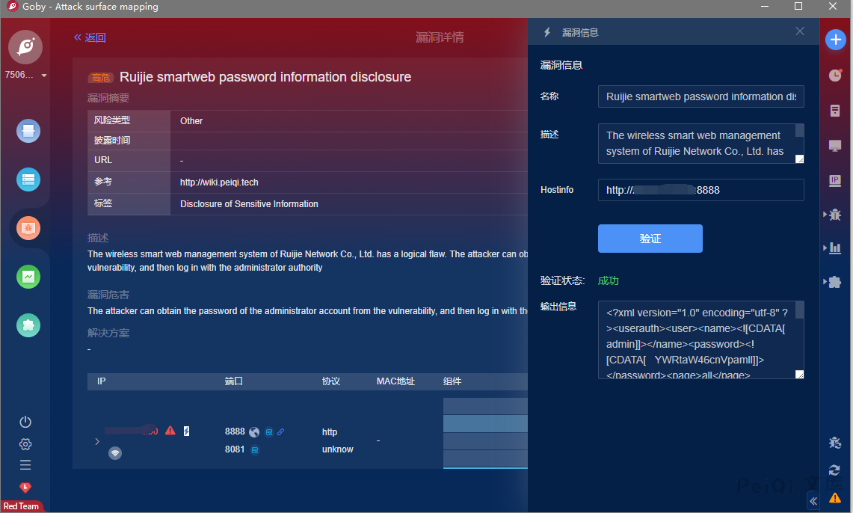
Task: Click the Hostinfo input field
Action: coord(700,190)
